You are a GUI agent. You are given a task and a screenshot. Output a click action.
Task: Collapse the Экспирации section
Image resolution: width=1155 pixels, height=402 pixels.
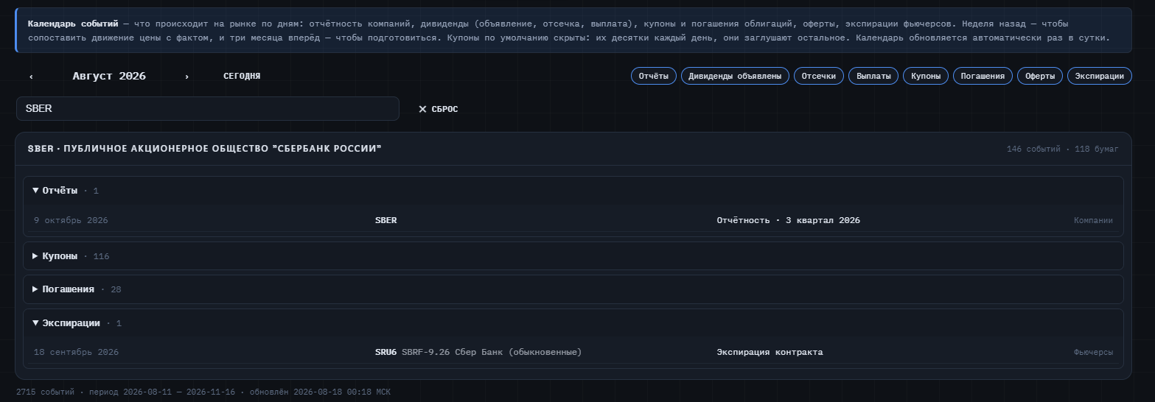tap(573, 323)
